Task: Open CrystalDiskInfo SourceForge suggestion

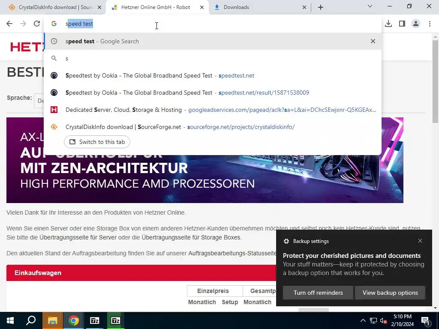Action: 213,127
